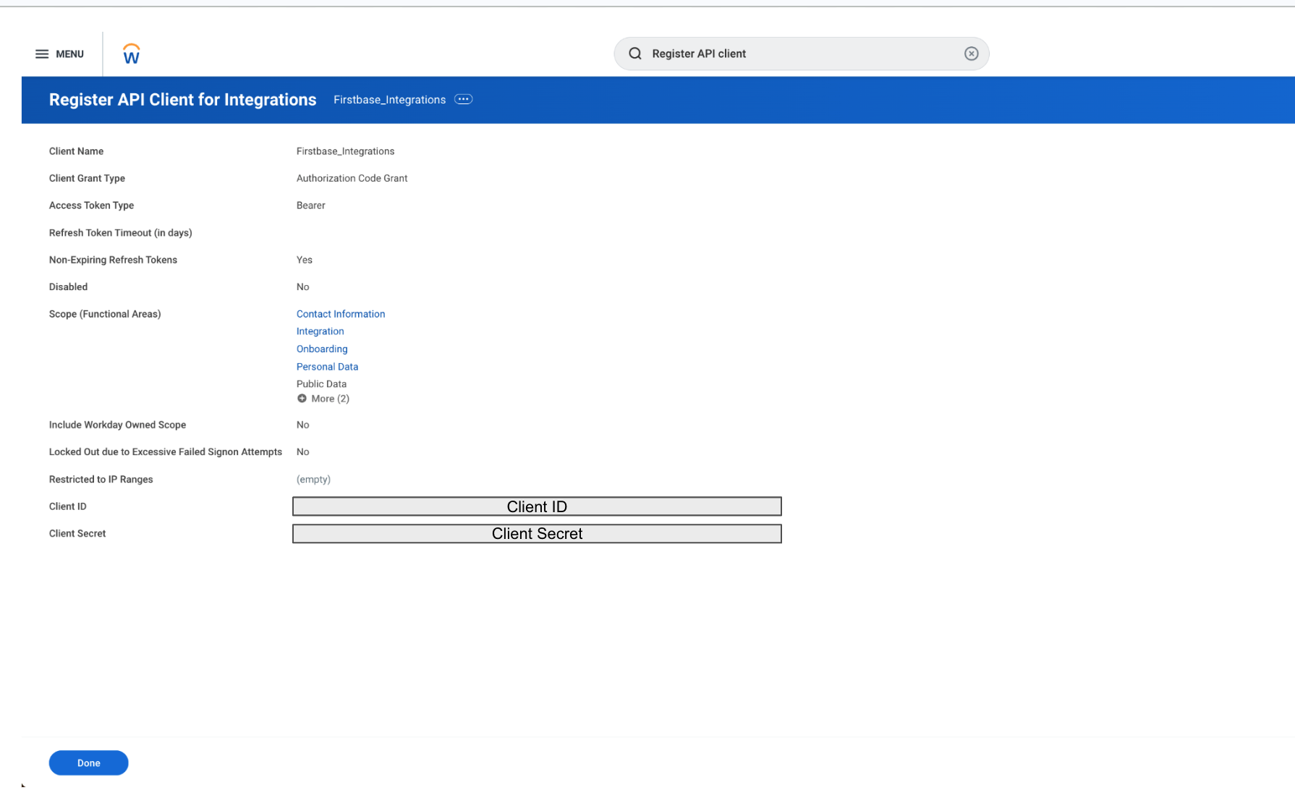Click the magnifying glass search icon
The height and width of the screenshot is (803, 1295).
[635, 54]
